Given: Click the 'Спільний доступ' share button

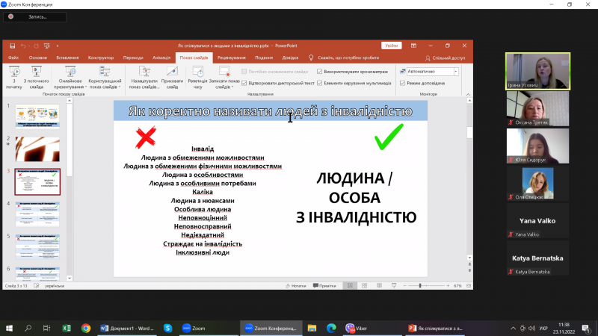Looking at the screenshot, I should [445, 57].
